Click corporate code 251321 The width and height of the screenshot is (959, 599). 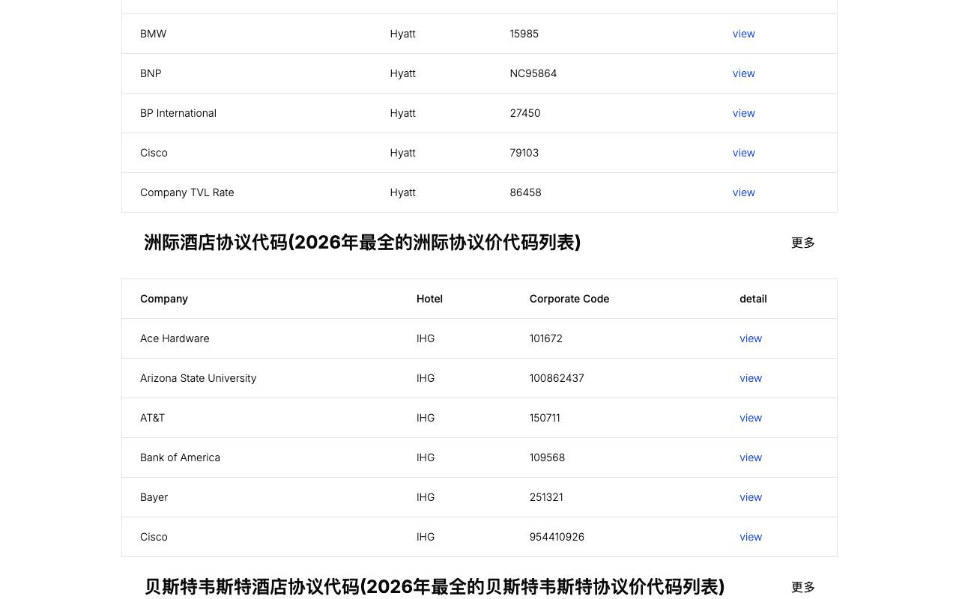pos(546,497)
